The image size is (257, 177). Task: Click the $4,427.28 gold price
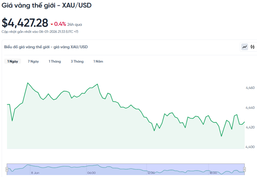point(25,23)
